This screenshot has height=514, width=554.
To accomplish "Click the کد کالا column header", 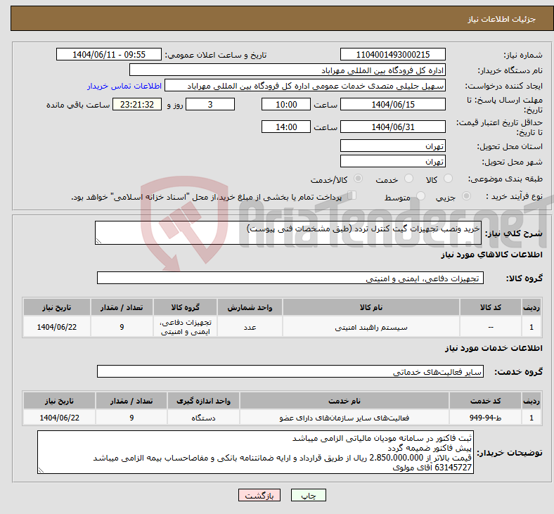I will [x=491, y=307].
